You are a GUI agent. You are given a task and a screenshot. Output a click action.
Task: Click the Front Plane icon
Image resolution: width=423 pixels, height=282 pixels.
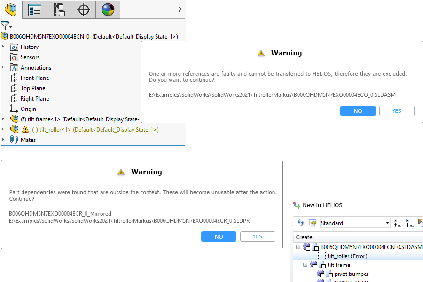[x=14, y=78]
